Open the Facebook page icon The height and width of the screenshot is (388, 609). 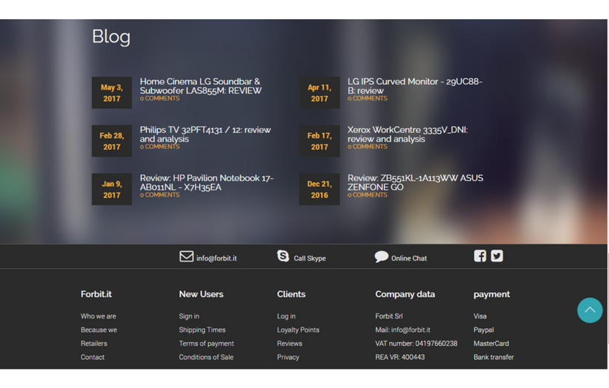click(x=480, y=256)
